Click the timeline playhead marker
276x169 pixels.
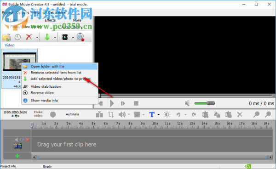(x=32, y=125)
